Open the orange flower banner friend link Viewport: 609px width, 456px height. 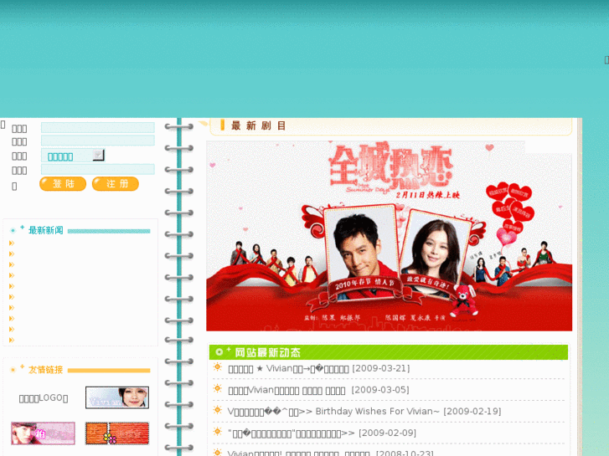(117, 433)
